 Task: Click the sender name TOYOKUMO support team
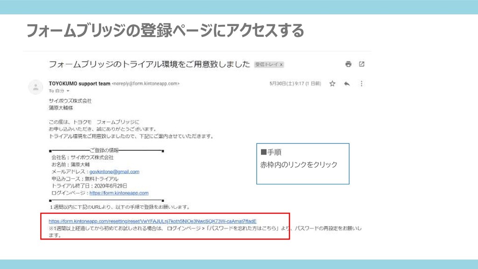[79, 84]
